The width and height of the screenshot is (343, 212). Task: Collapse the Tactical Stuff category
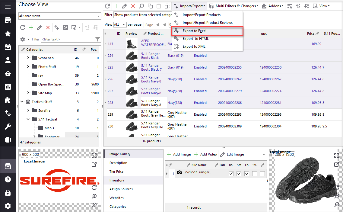pyautogui.click(x=22, y=101)
